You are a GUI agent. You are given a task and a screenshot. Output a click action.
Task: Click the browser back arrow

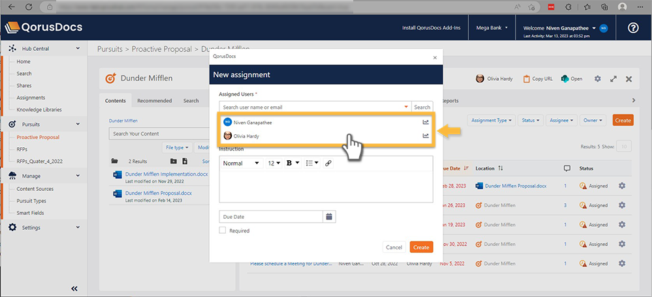pos(11,7)
